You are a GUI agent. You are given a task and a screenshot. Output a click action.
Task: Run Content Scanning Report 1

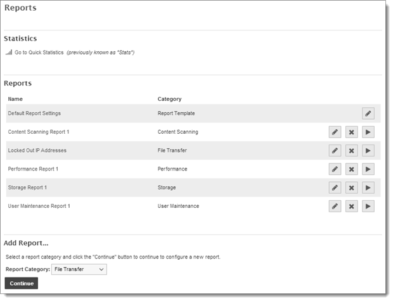tap(368, 132)
